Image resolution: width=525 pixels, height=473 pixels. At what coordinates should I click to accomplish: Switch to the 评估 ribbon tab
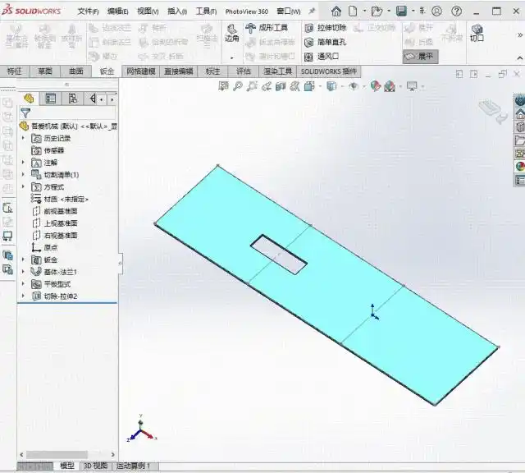tap(244, 71)
